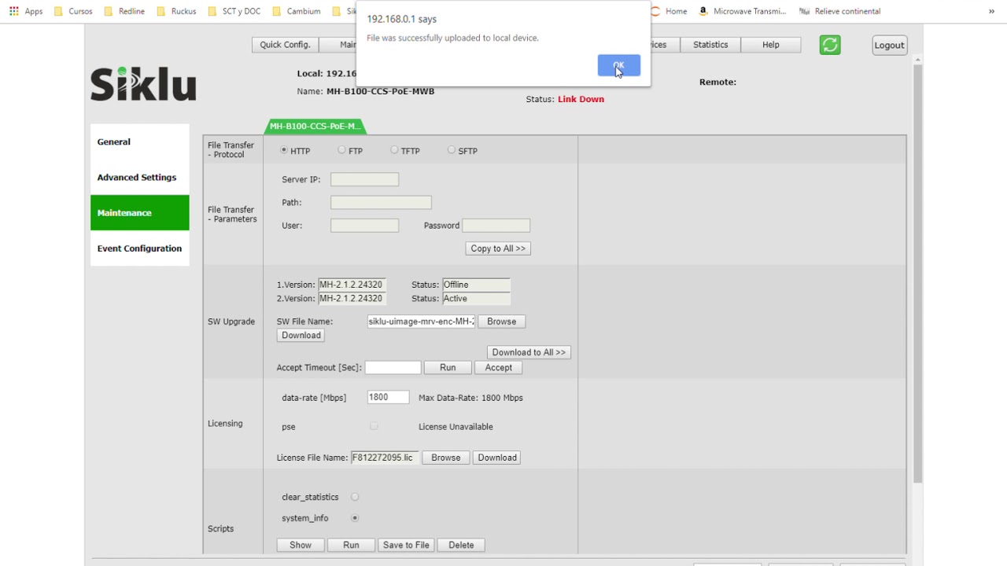Click the License File Name field
The height and width of the screenshot is (566, 1007).
coord(385,458)
